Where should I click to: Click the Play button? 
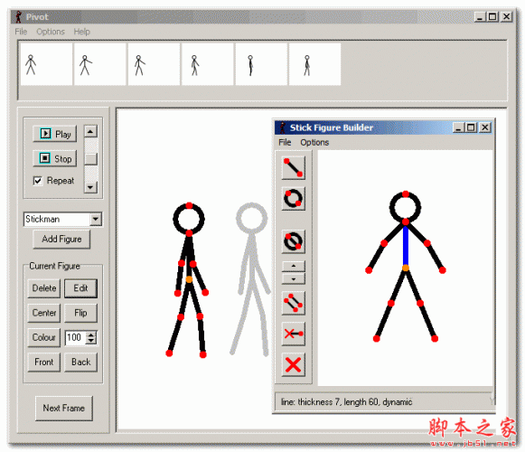[55, 134]
